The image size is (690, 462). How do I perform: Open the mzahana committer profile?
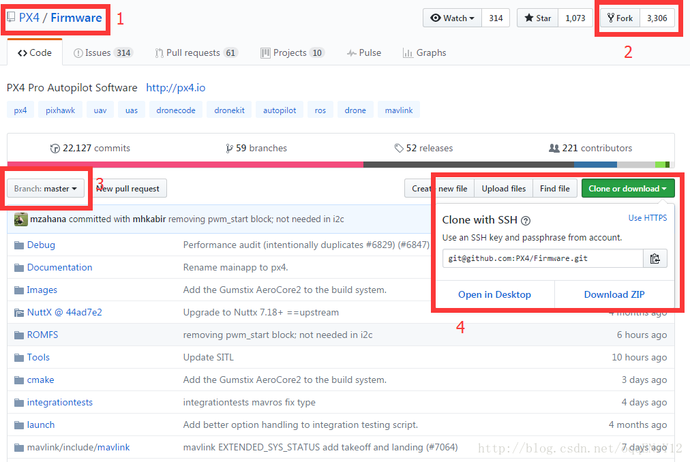(x=48, y=219)
